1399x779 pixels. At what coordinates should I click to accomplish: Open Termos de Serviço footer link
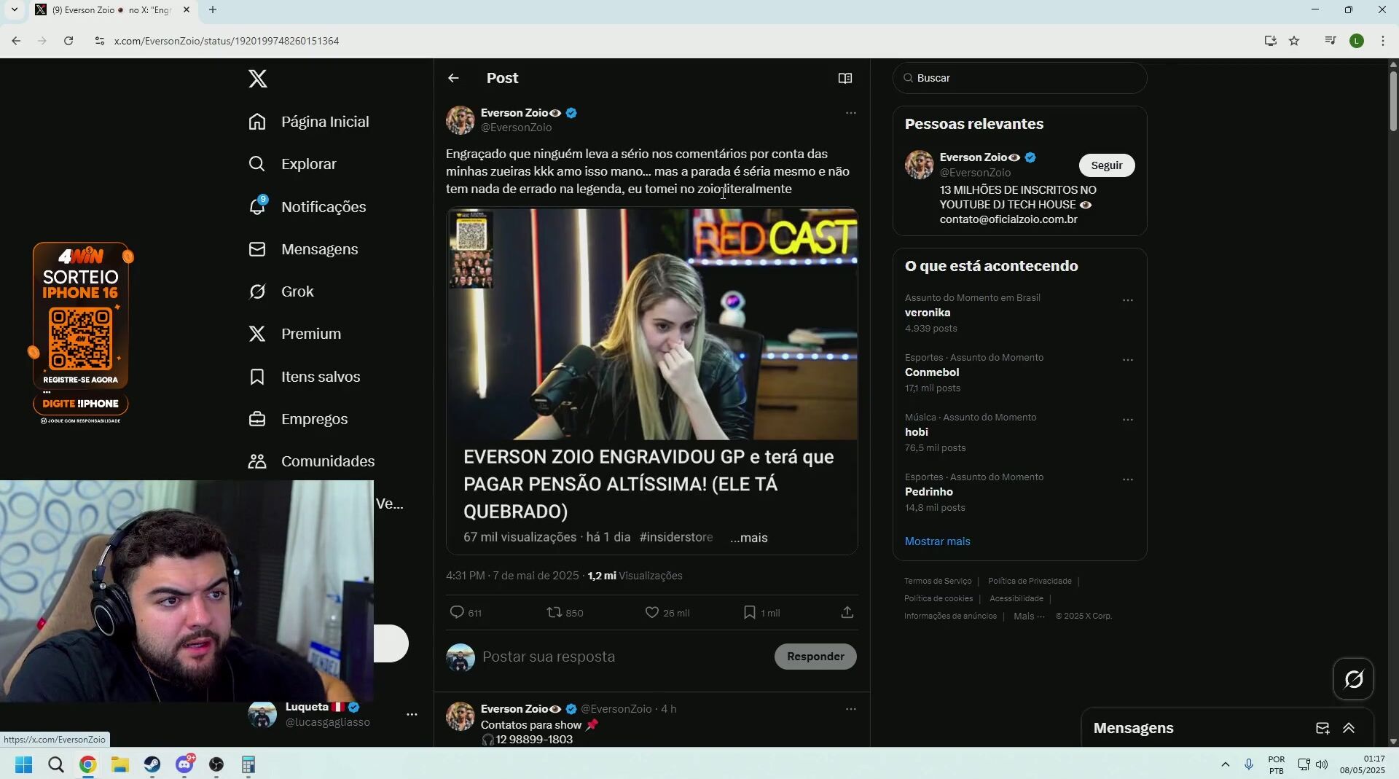click(938, 581)
